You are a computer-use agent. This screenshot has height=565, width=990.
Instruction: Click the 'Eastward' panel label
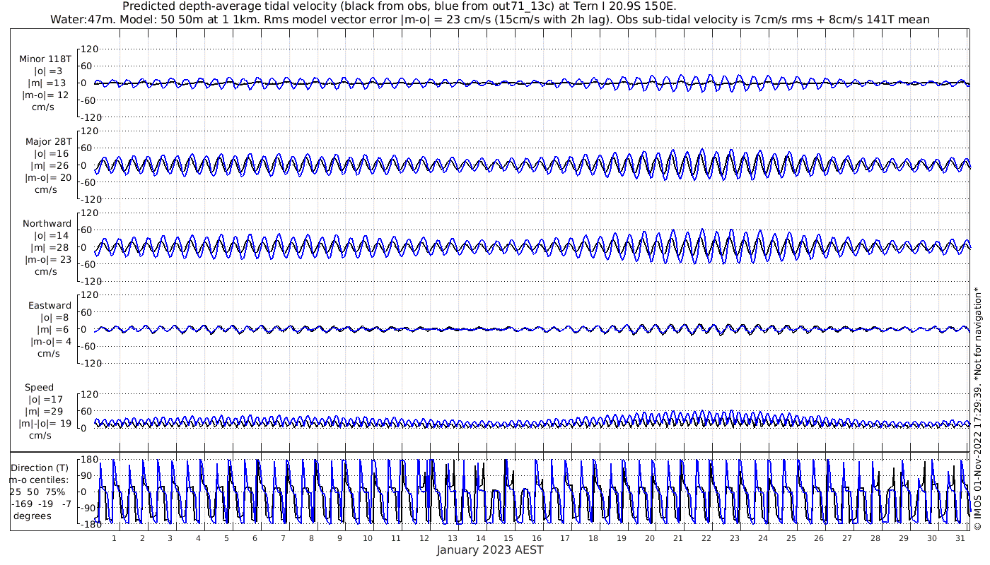(49, 306)
